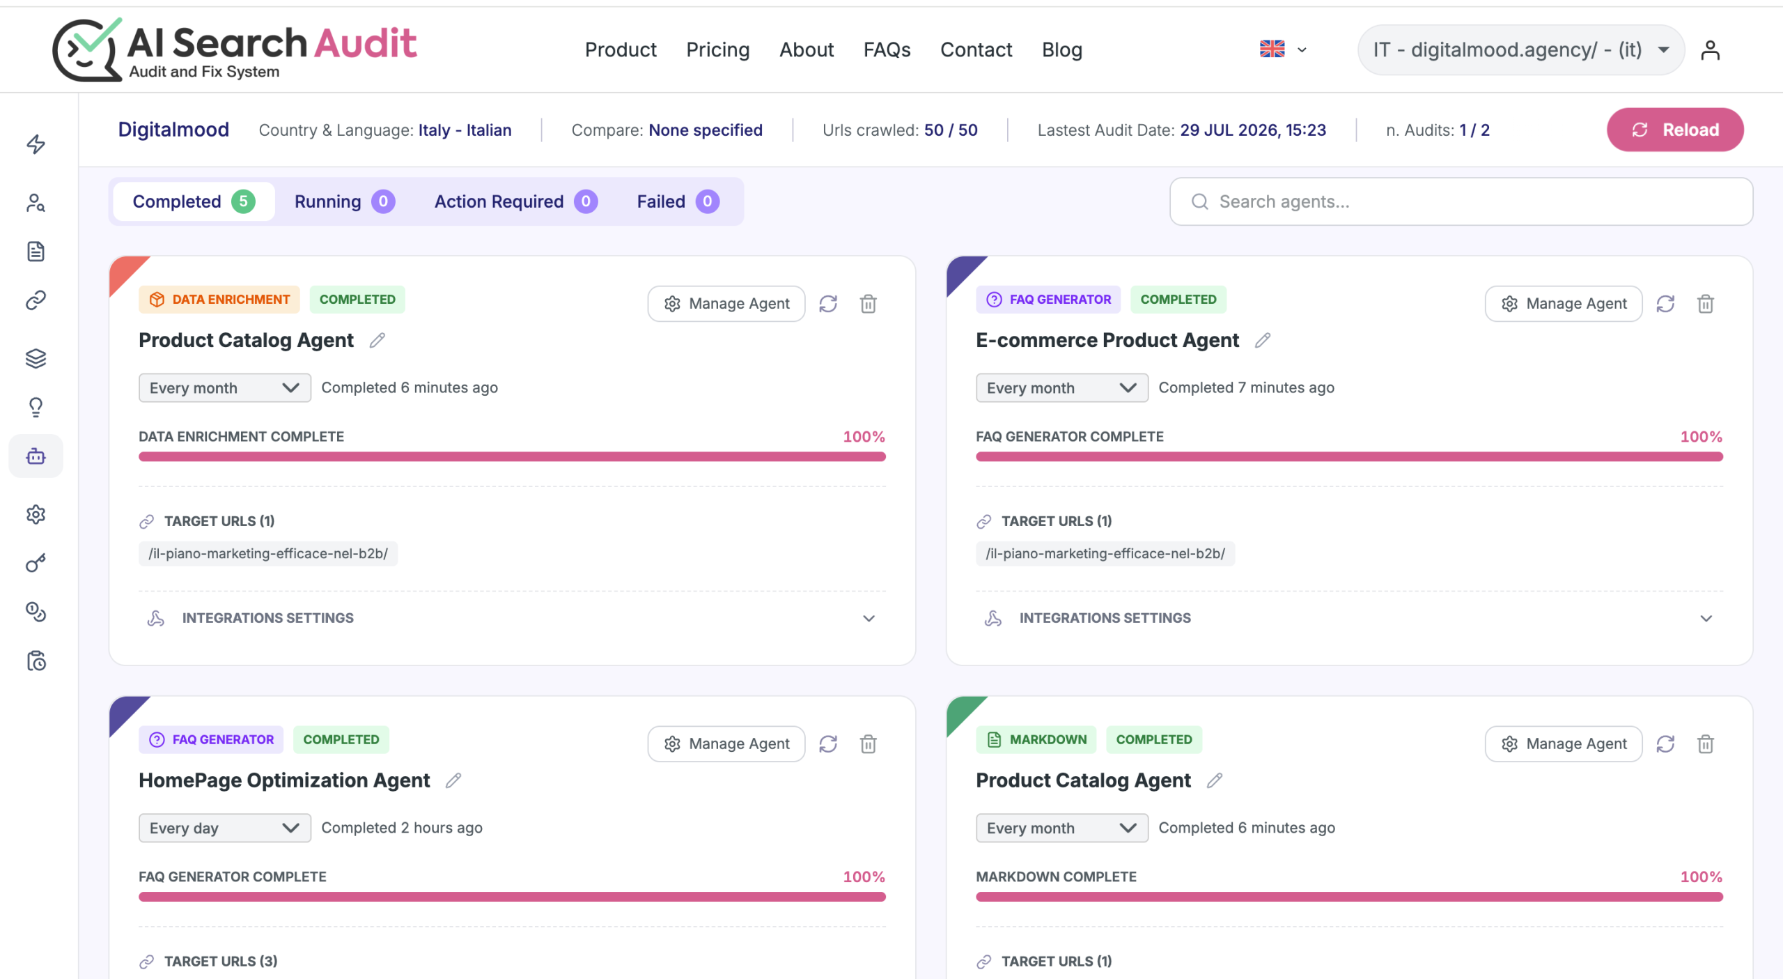Switch to the Running tab
Screen dimensions: 1783x979
(x=345, y=201)
